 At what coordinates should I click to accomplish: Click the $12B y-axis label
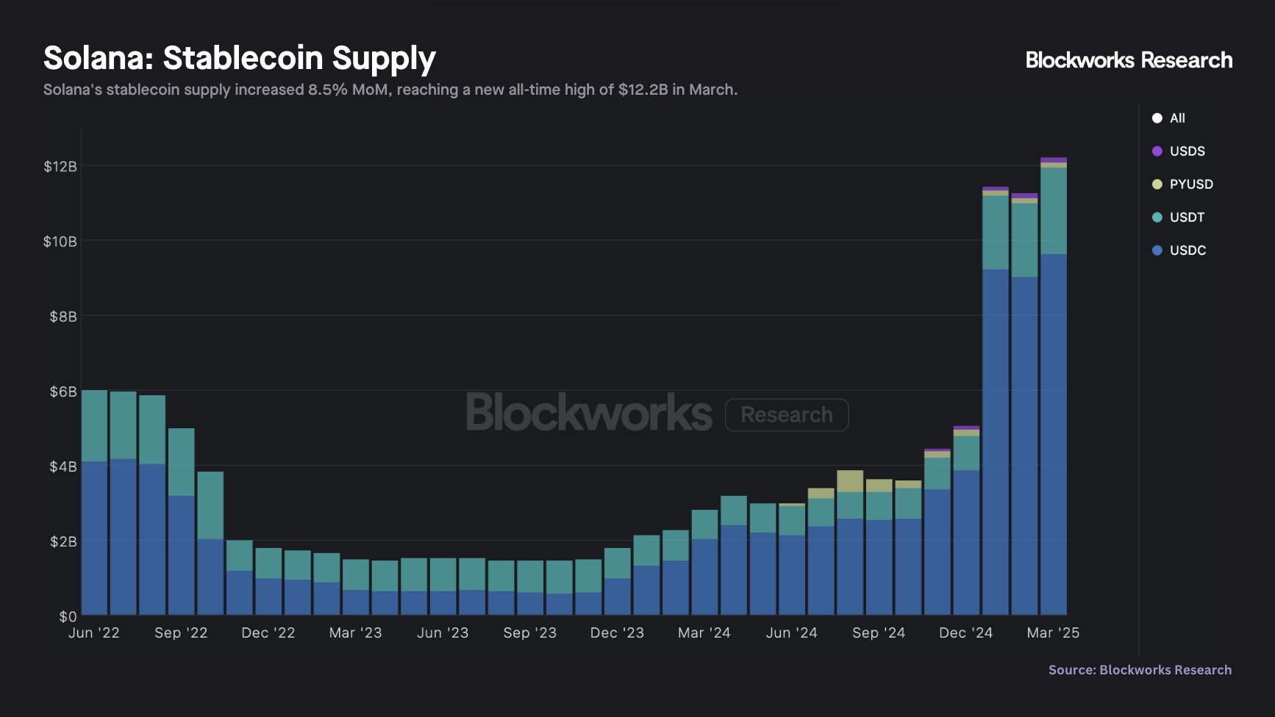click(60, 167)
